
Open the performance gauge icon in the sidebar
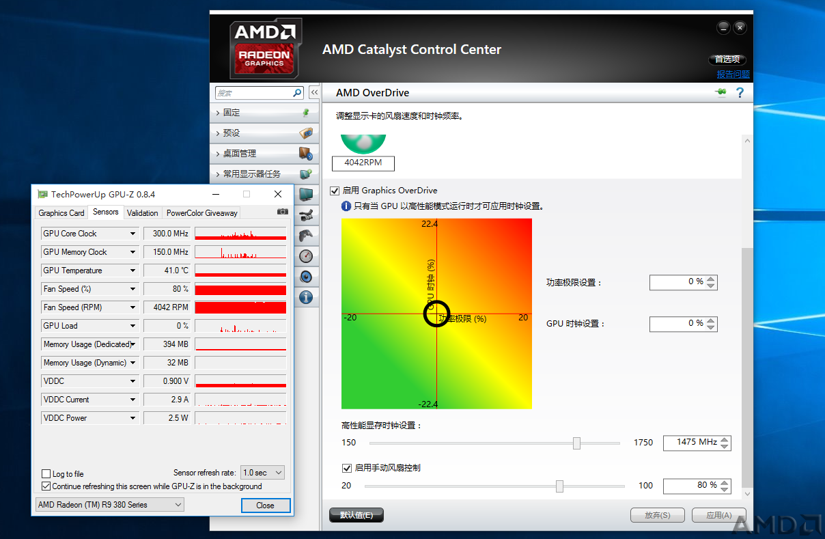306,256
